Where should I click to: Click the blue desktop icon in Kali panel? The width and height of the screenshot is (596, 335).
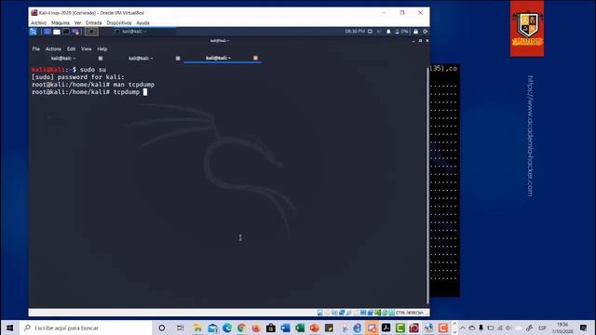[x=47, y=32]
